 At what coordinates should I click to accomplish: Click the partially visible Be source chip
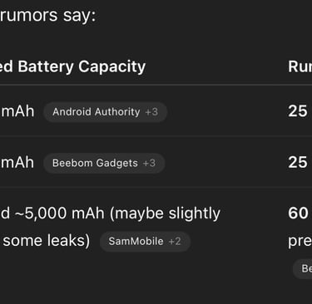coord(303,268)
